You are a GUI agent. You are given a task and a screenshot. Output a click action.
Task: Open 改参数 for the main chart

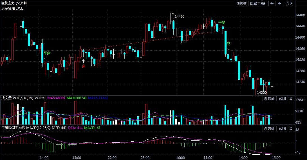241,3
